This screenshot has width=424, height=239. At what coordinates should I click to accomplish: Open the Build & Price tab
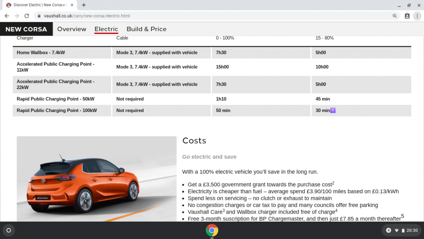pos(147,29)
